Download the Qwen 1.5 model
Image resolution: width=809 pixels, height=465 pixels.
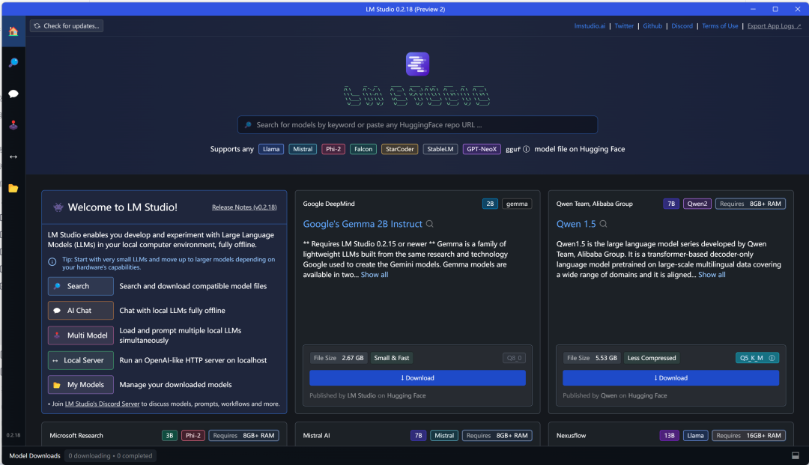(x=670, y=378)
